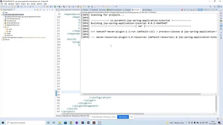Click the editor vertical scrollbar
The image size is (223, 125).
tap(216, 103)
